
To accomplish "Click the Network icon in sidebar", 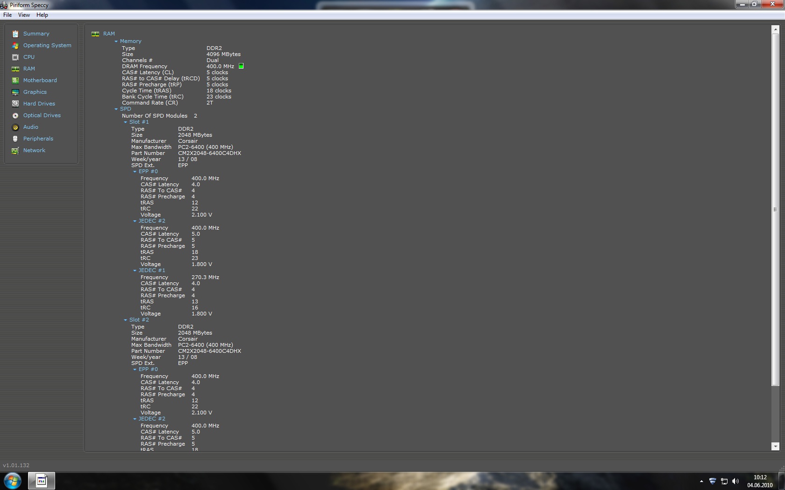I will point(15,150).
